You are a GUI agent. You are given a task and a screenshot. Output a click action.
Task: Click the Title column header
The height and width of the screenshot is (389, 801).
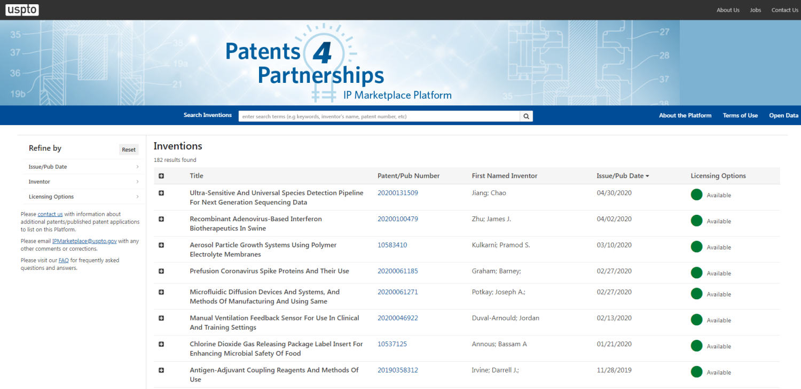197,176
